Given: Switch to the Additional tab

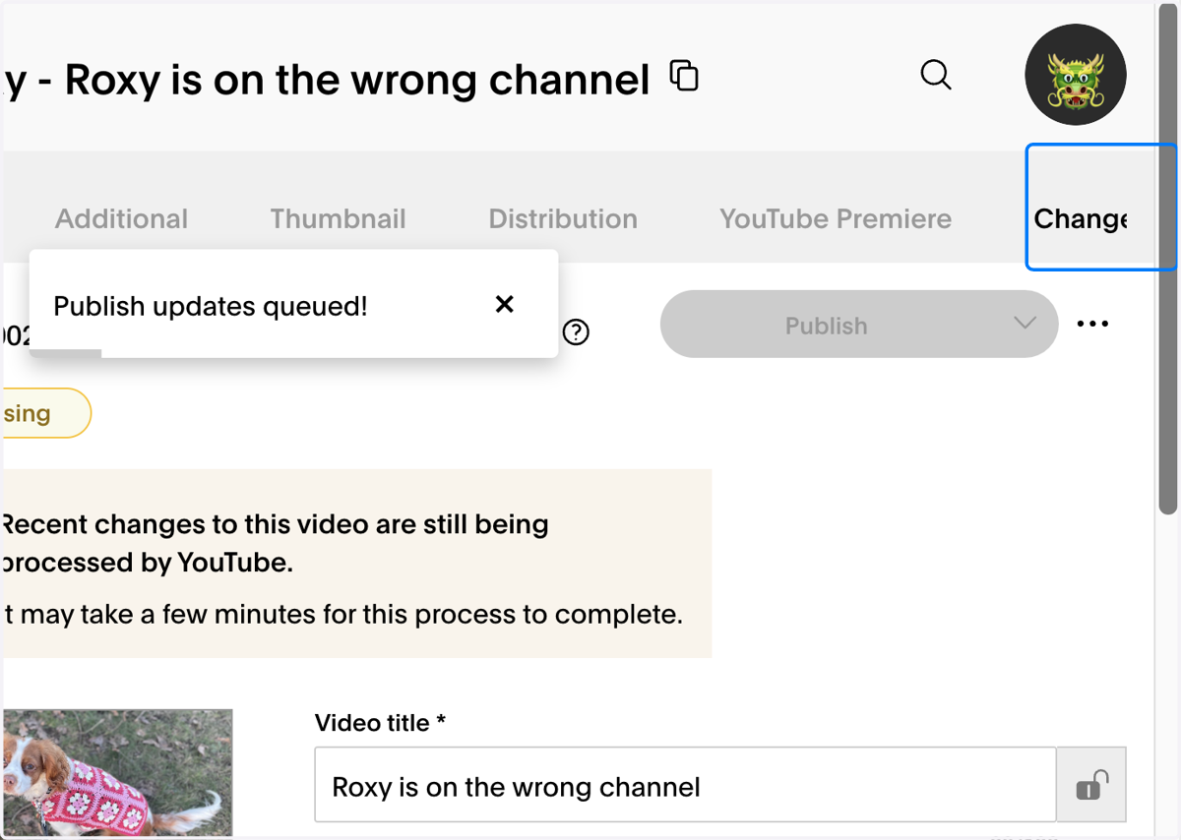Looking at the screenshot, I should click(121, 218).
